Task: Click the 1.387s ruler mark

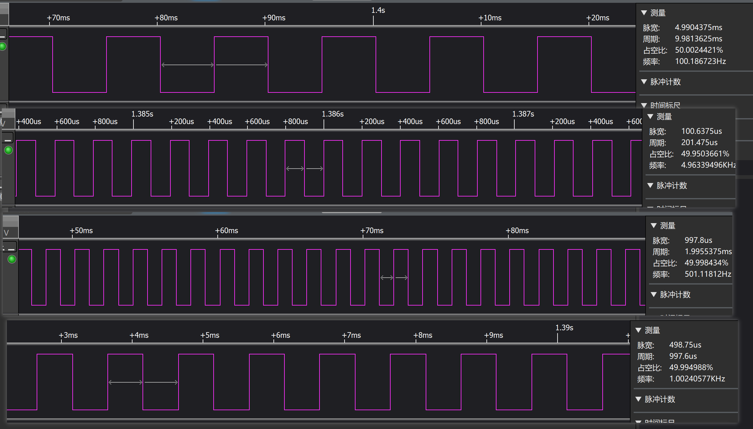Action: [x=523, y=114]
